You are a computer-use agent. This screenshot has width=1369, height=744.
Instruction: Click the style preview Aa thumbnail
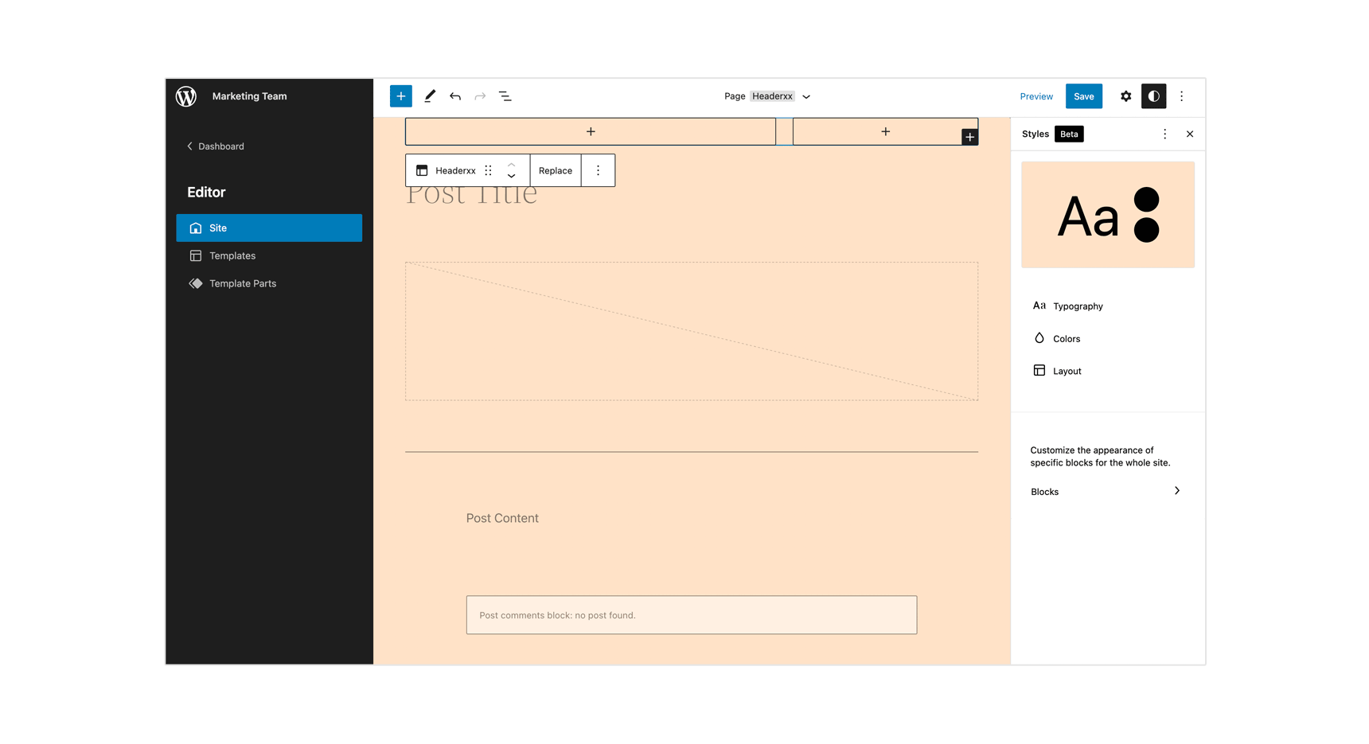click(1108, 215)
